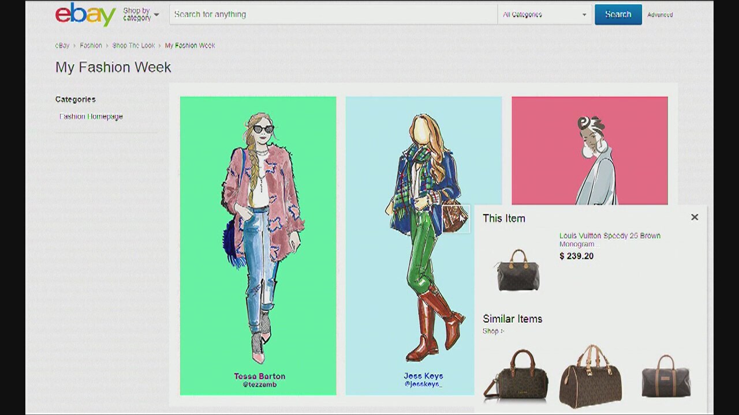Screen dimensions: 739x415
Task: Click the handbag hotspot on Jess Keys
Action: click(x=454, y=218)
